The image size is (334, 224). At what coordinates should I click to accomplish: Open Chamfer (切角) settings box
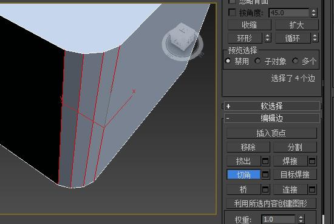[265, 174]
